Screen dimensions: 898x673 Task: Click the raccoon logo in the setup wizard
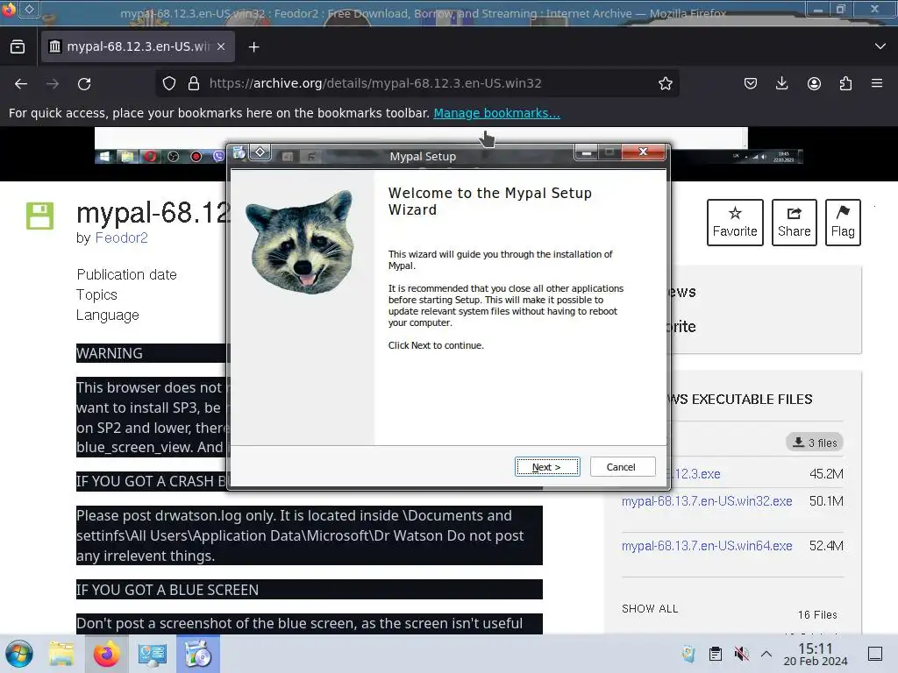tap(302, 241)
